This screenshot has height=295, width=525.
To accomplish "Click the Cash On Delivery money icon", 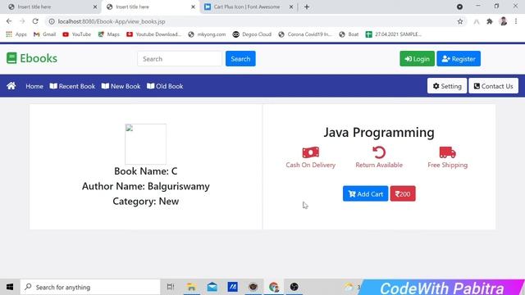I will pos(310,152).
